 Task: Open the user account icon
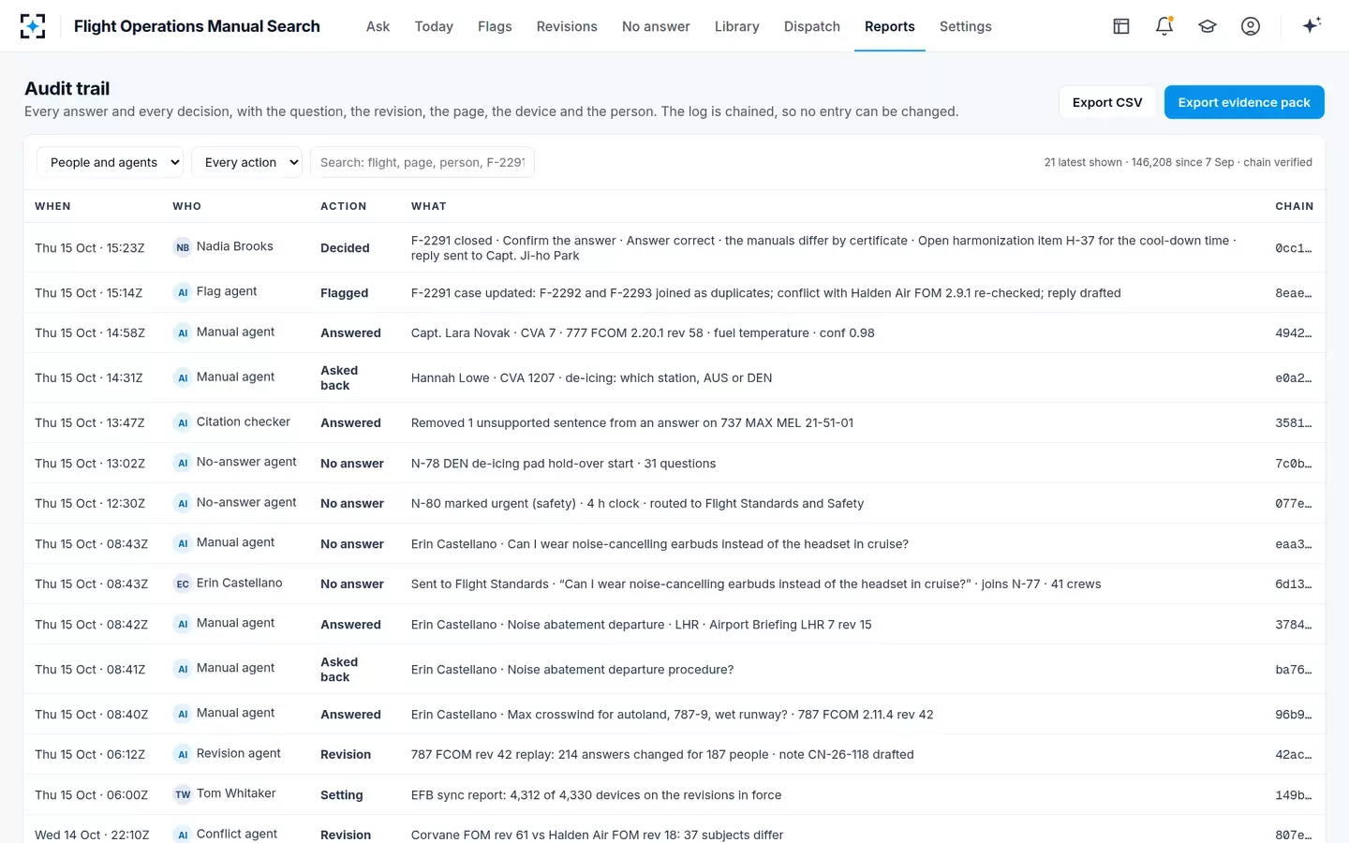pos(1251,26)
